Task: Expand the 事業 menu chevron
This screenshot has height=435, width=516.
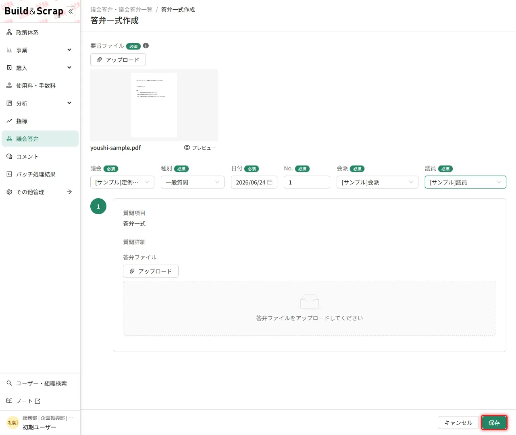Action: click(x=69, y=50)
